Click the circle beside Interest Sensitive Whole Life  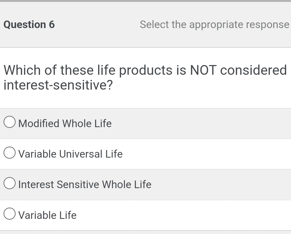(9, 183)
